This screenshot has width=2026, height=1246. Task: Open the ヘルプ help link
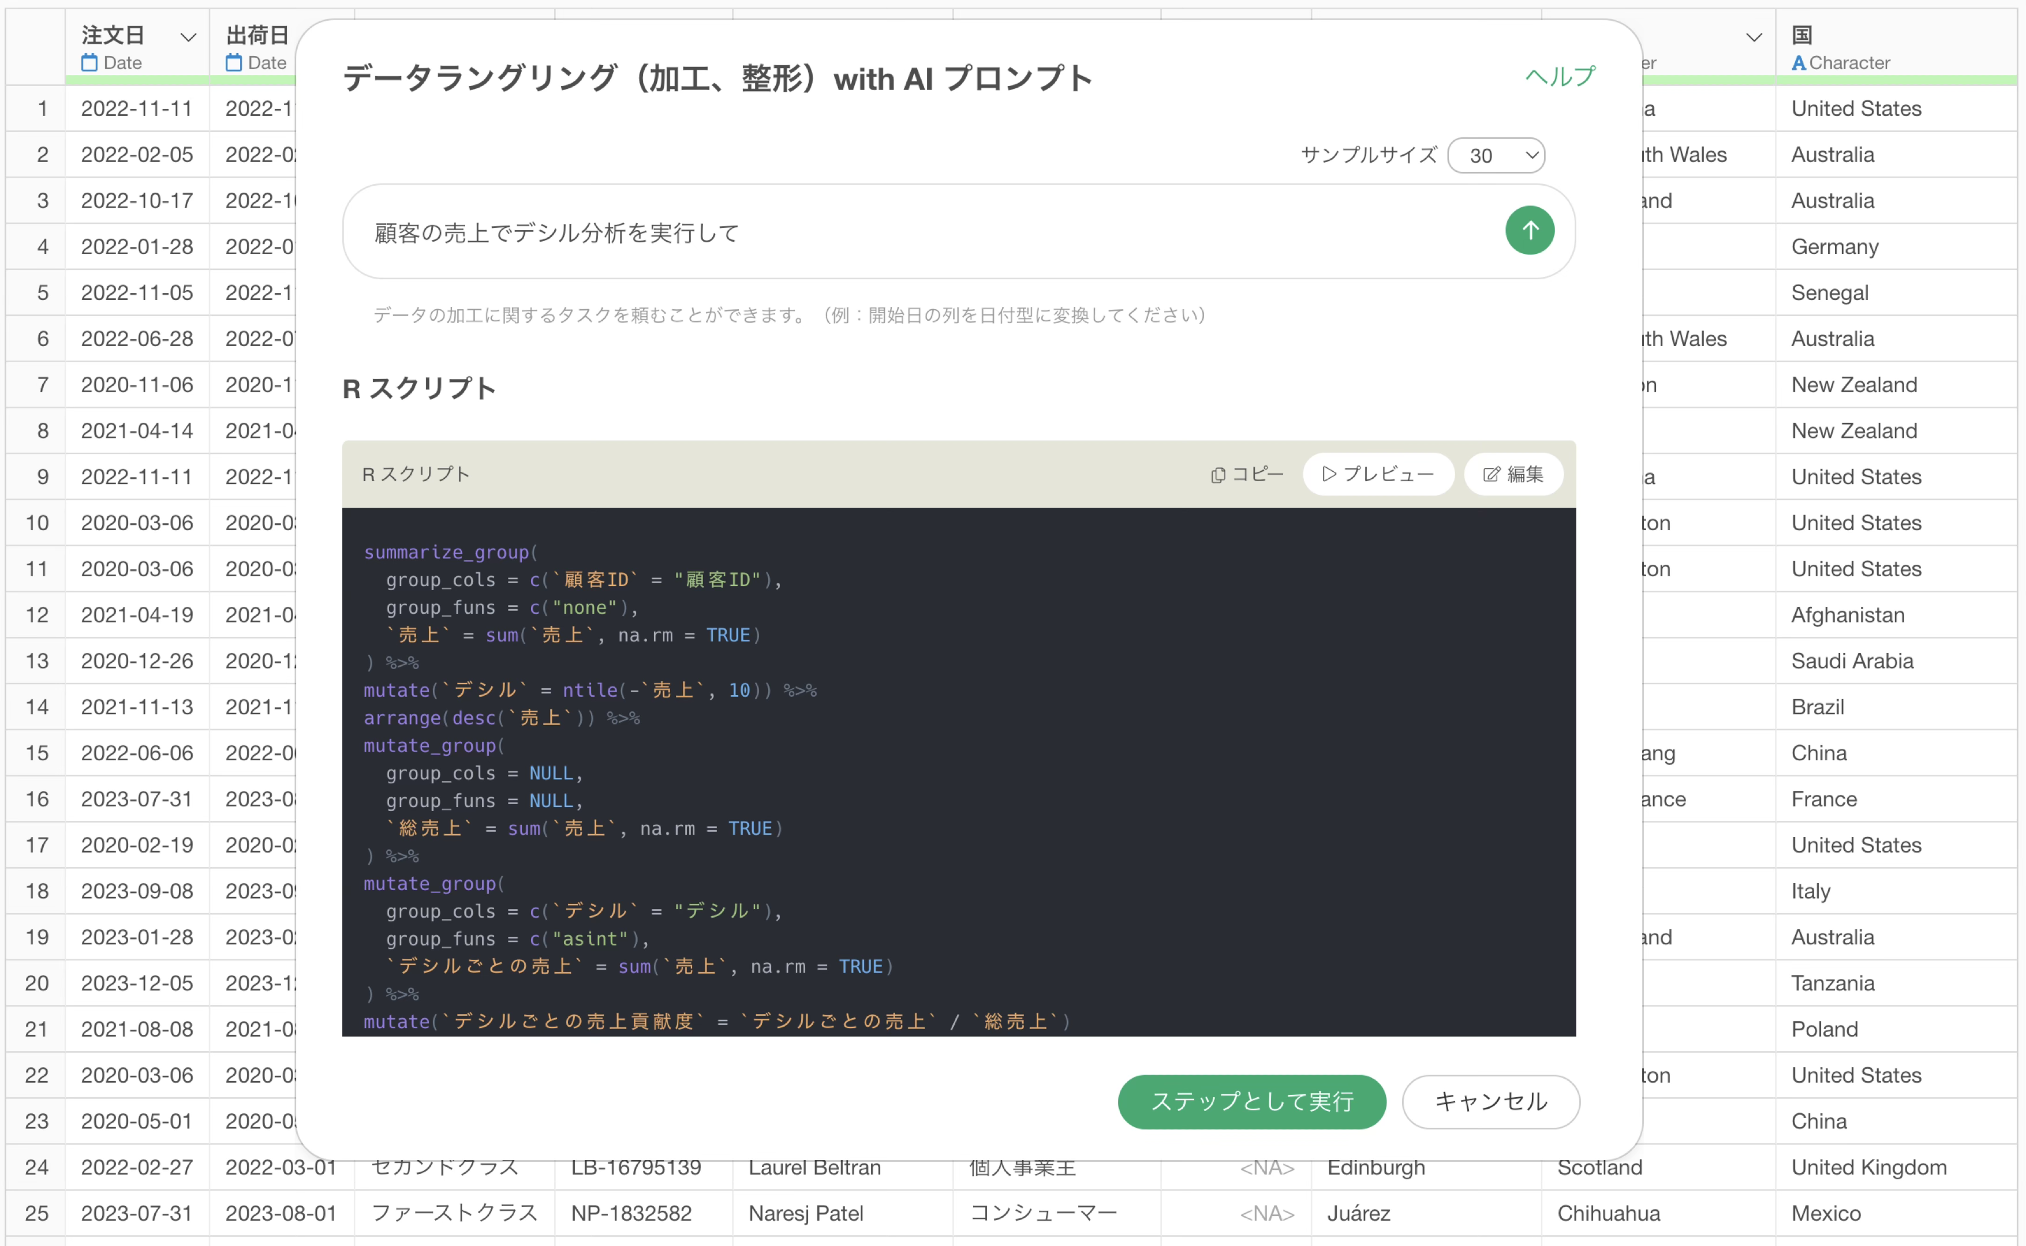1559,77
